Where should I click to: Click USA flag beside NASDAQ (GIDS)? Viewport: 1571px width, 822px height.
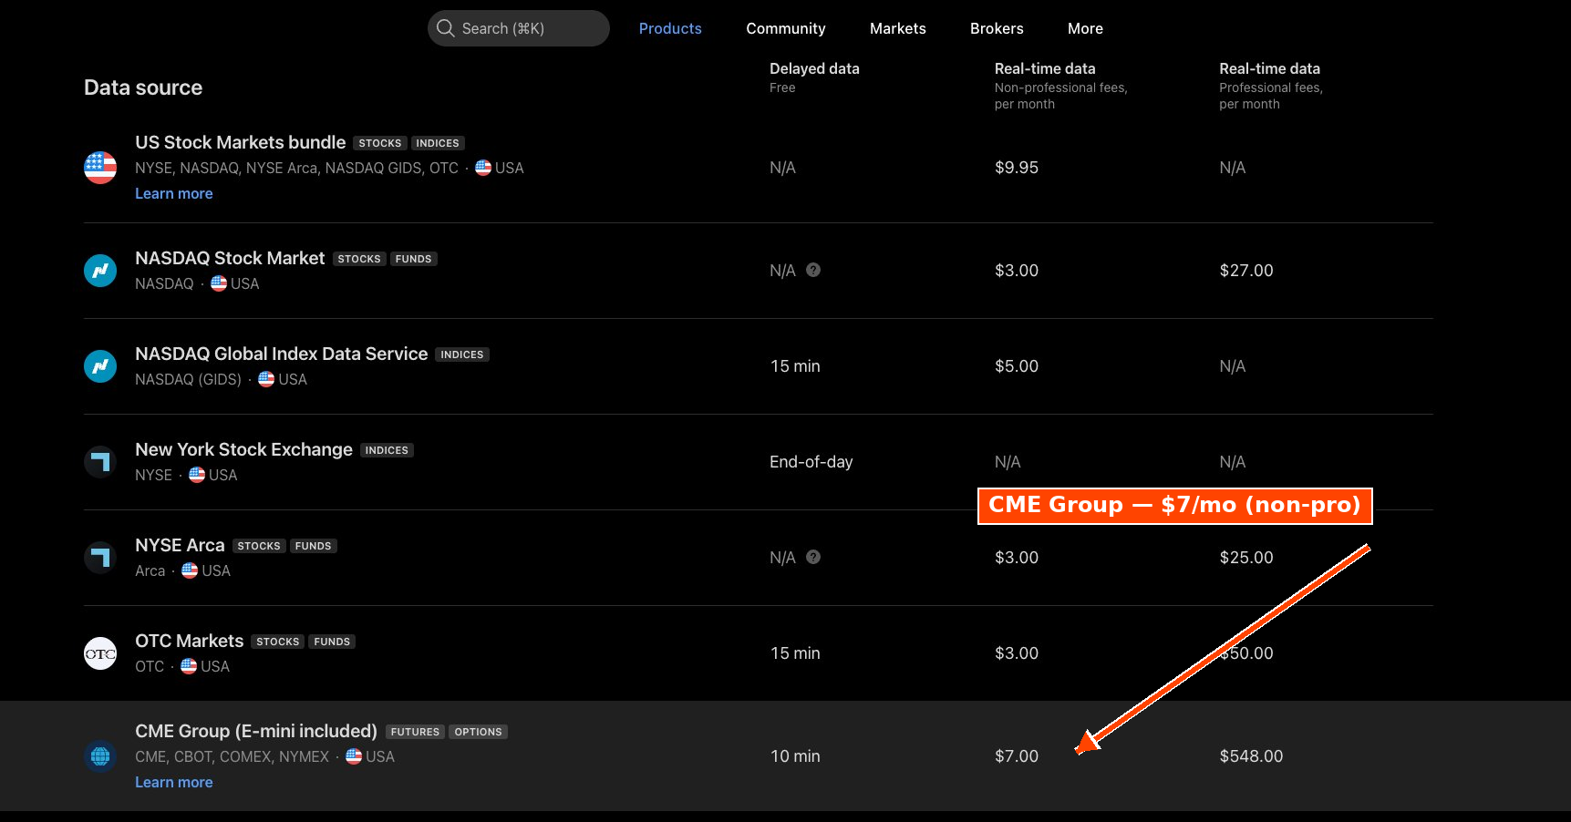click(266, 379)
